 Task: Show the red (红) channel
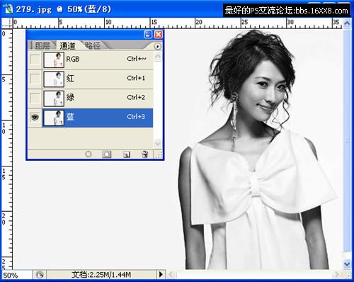point(35,79)
